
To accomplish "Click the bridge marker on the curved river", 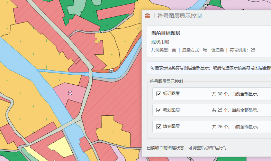I will pyautogui.click(x=111, y=70).
